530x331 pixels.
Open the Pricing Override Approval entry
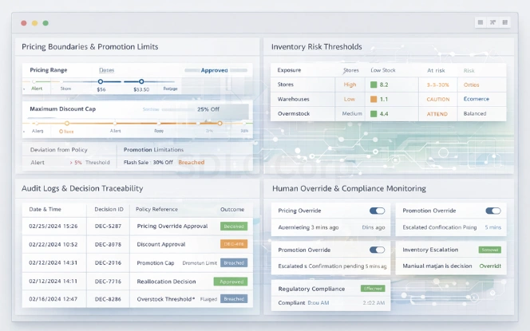pyautogui.click(x=172, y=227)
